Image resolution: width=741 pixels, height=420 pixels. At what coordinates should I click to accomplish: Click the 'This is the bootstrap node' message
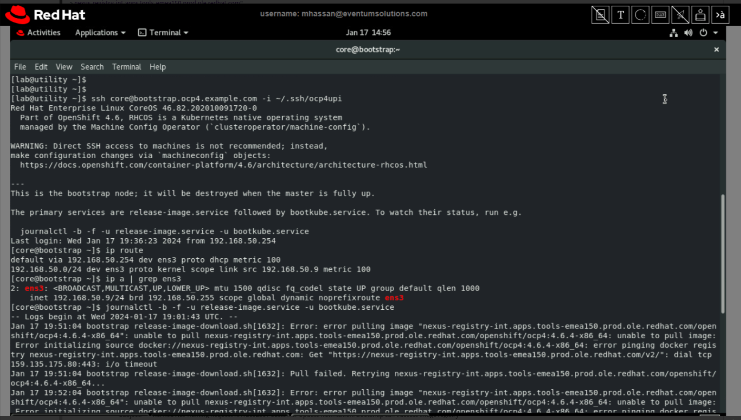(192, 193)
